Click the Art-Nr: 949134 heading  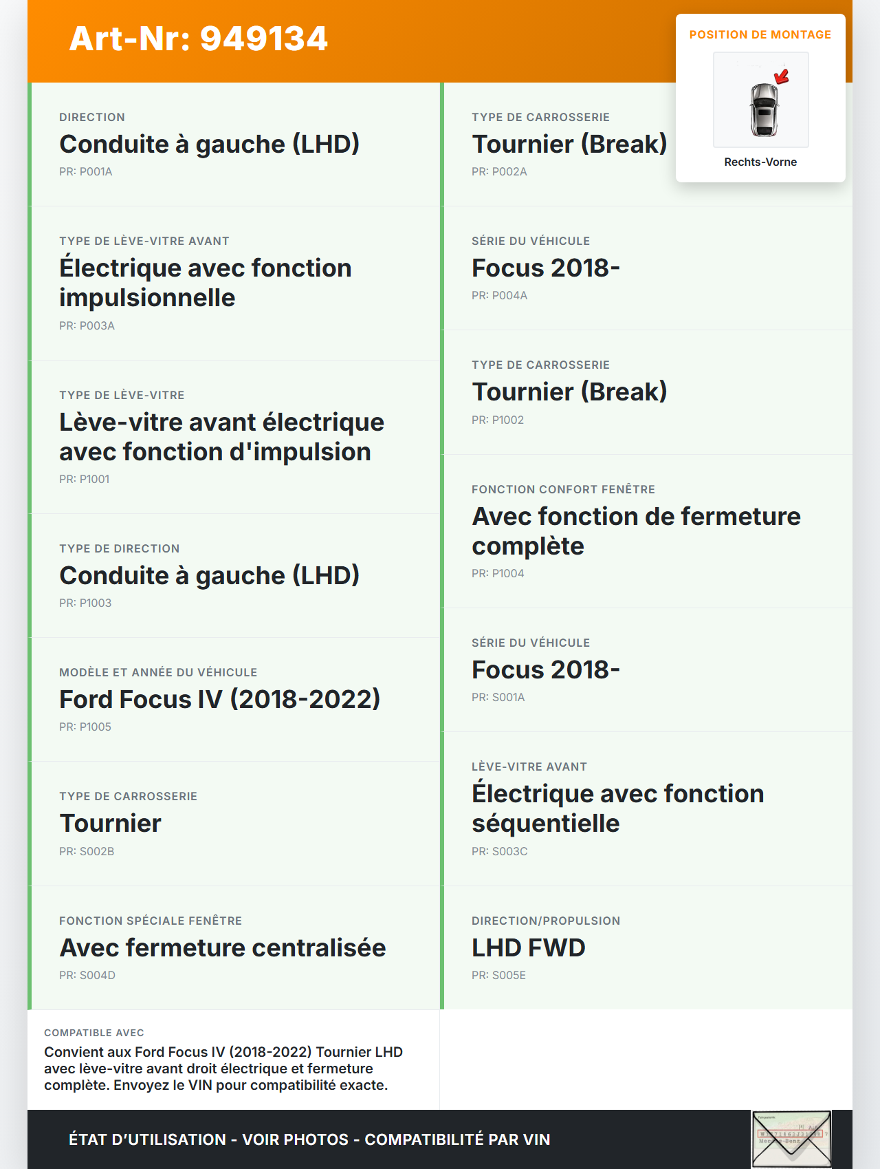point(199,39)
